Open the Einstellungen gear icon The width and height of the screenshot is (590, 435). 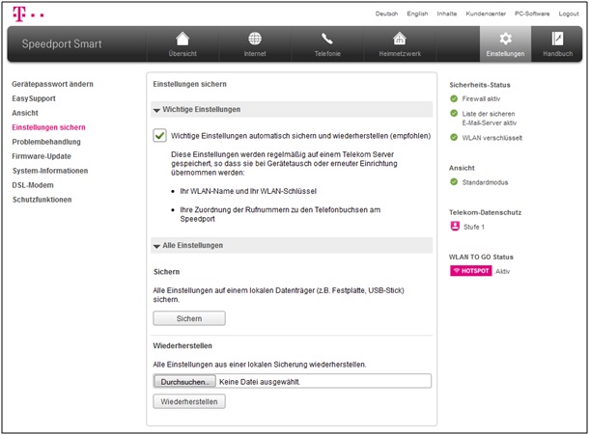click(x=505, y=39)
